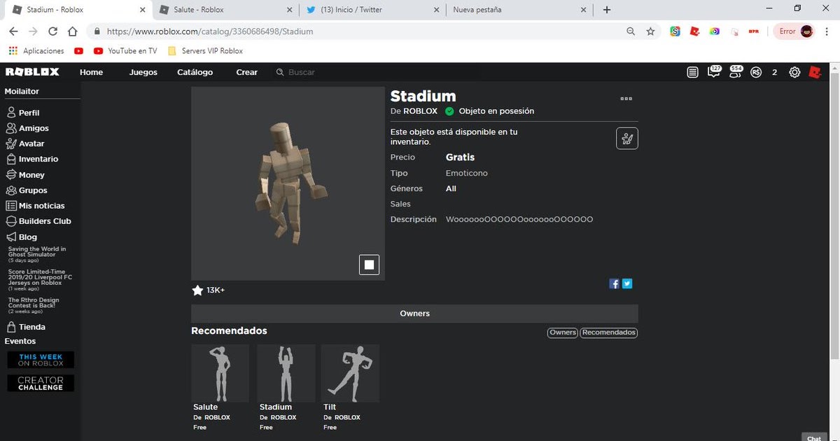Open Servers VIP Roblox bookmark folder

tap(205, 51)
